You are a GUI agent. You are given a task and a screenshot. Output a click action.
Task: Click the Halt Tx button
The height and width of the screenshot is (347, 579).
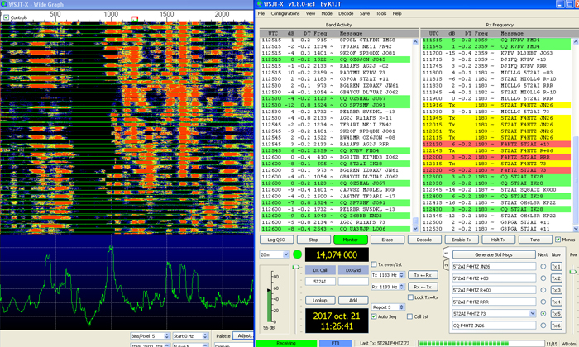pos(498,240)
